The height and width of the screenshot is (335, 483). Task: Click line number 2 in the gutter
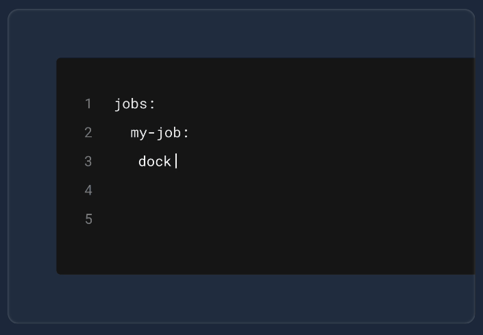point(88,133)
